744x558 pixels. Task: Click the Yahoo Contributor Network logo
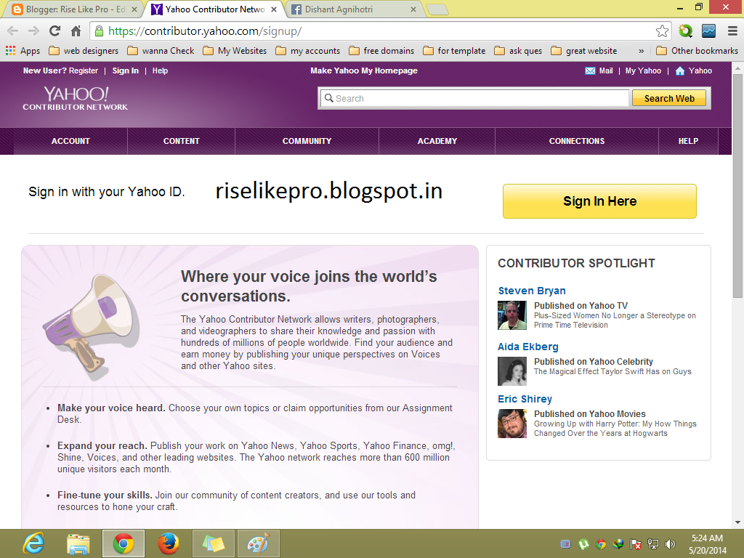pos(76,99)
